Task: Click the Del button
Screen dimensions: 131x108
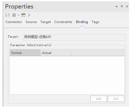Action: (x=116, y=99)
